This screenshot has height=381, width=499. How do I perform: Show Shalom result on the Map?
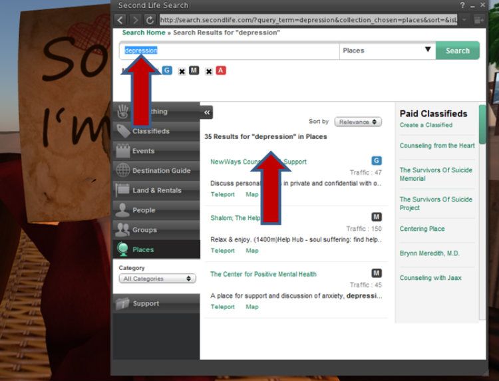click(x=251, y=251)
